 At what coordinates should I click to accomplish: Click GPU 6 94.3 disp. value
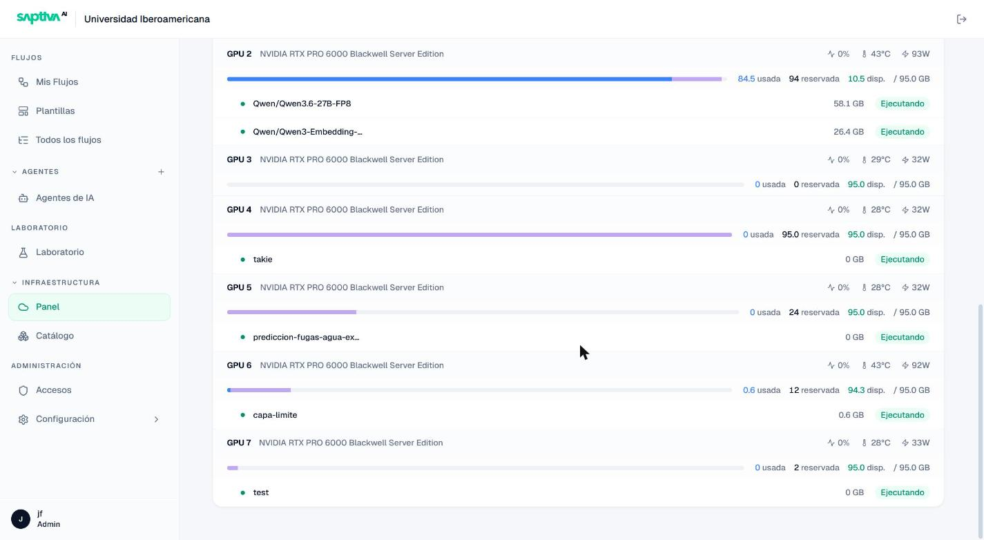[x=866, y=391]
